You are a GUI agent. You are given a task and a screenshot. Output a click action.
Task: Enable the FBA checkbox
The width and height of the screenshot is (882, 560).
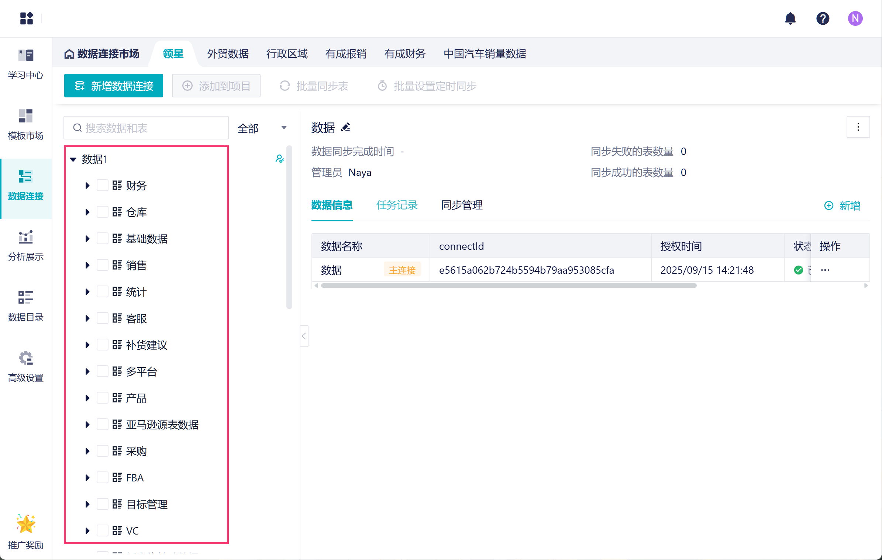102,477
